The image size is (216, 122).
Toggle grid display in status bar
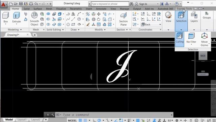(x=80, y=120)
